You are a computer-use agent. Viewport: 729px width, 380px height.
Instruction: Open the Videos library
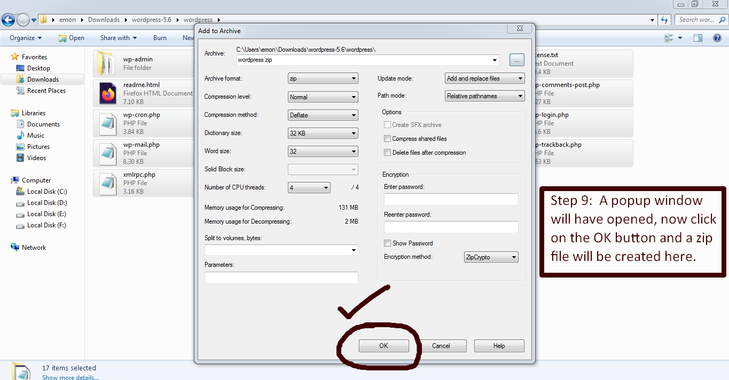coord(37,158)
